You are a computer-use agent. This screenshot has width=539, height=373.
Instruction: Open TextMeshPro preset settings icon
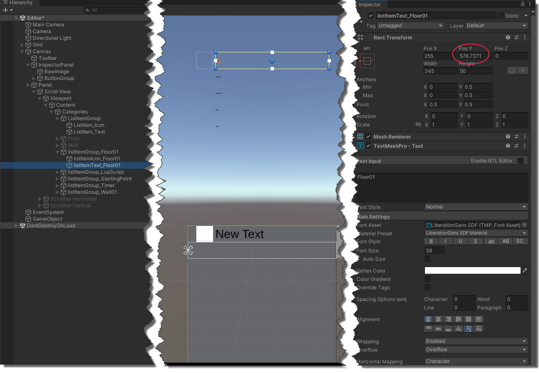[x=516, y=146]
